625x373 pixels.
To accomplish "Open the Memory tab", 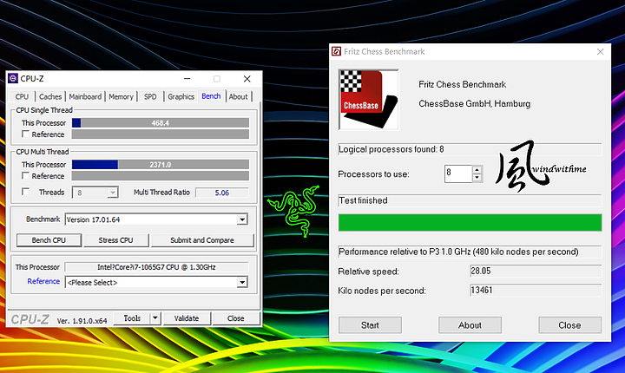I will click(x=121, y=96).
